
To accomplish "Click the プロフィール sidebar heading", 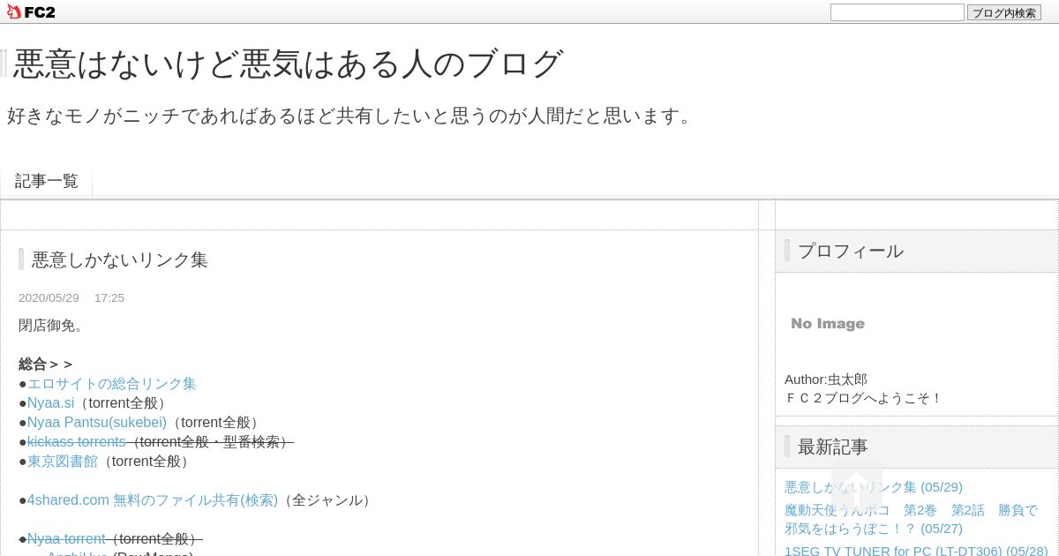I will coord(851,251).
